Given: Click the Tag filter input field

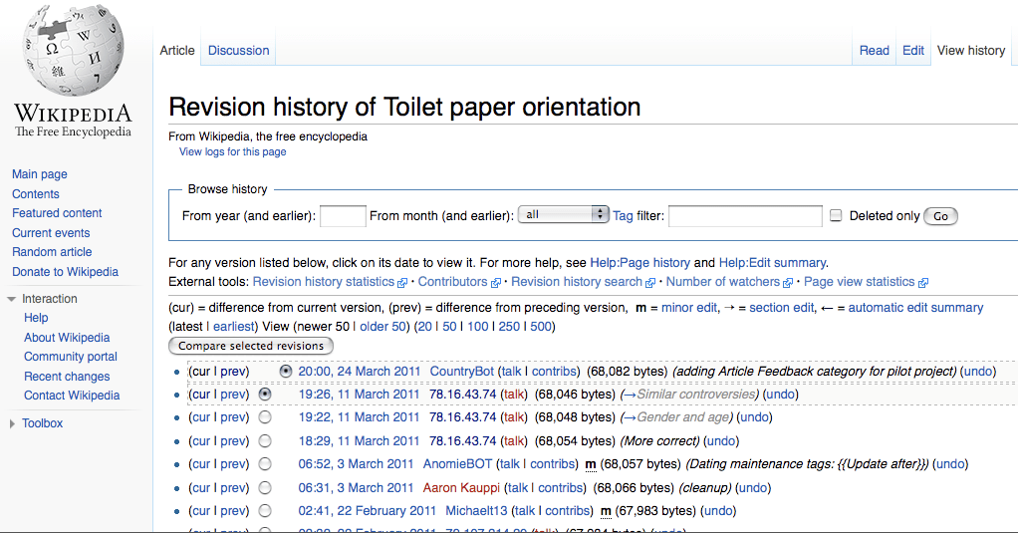Looking at the screenshot, I should [745, 216].
